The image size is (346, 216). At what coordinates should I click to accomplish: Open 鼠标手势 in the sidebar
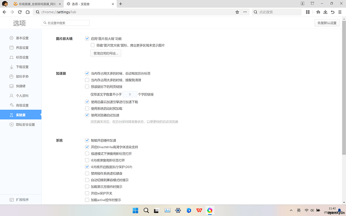click(x=21, y=76)
